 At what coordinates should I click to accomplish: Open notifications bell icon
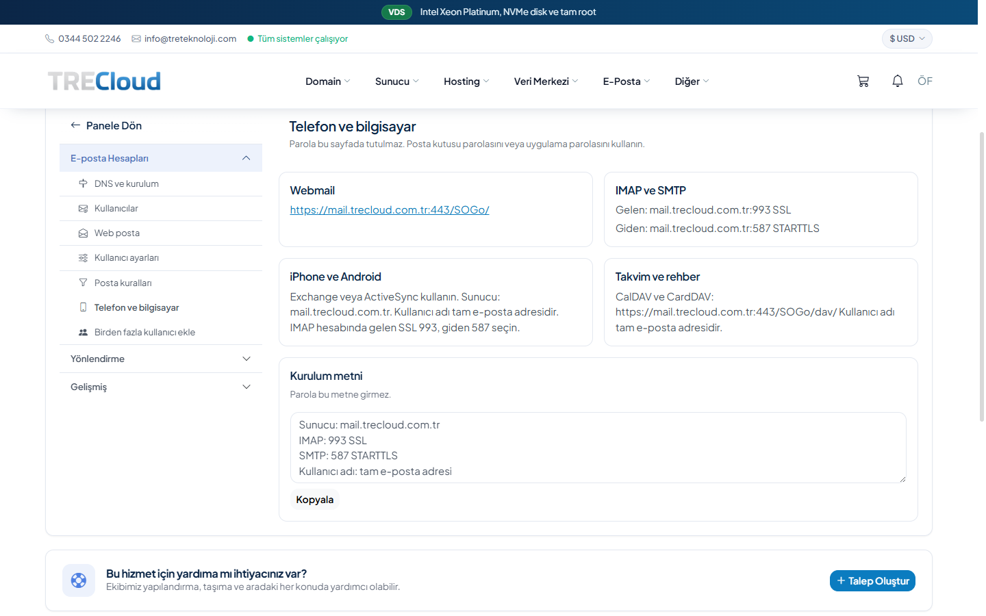coord(898,81)
